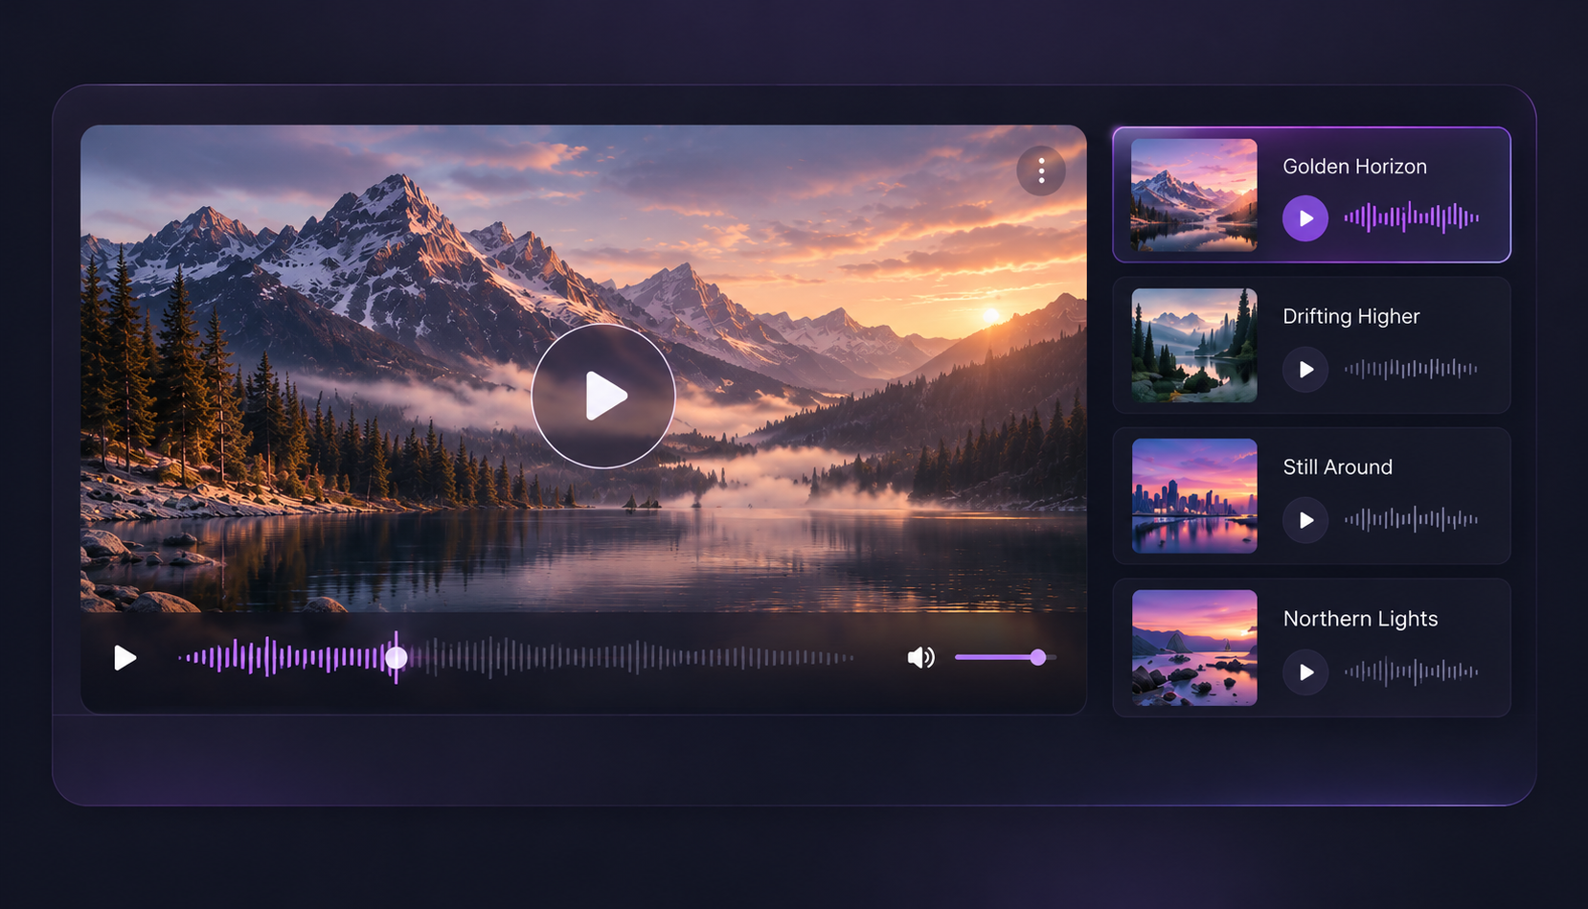
Task: Mute audio with the speaker icon
Action: (920, 657)
